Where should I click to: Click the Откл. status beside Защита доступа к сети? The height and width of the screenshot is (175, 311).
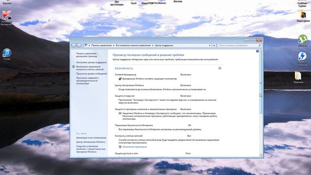188,154
